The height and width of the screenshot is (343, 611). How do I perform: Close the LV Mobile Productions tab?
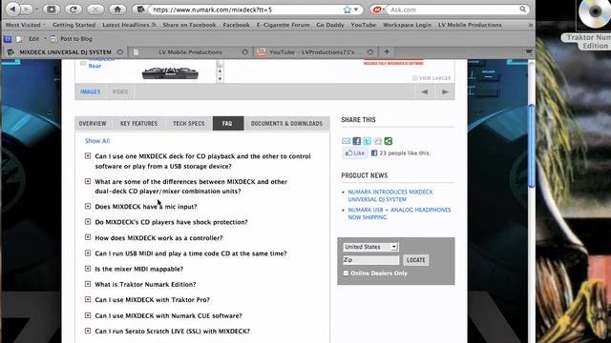click(245, 51)
